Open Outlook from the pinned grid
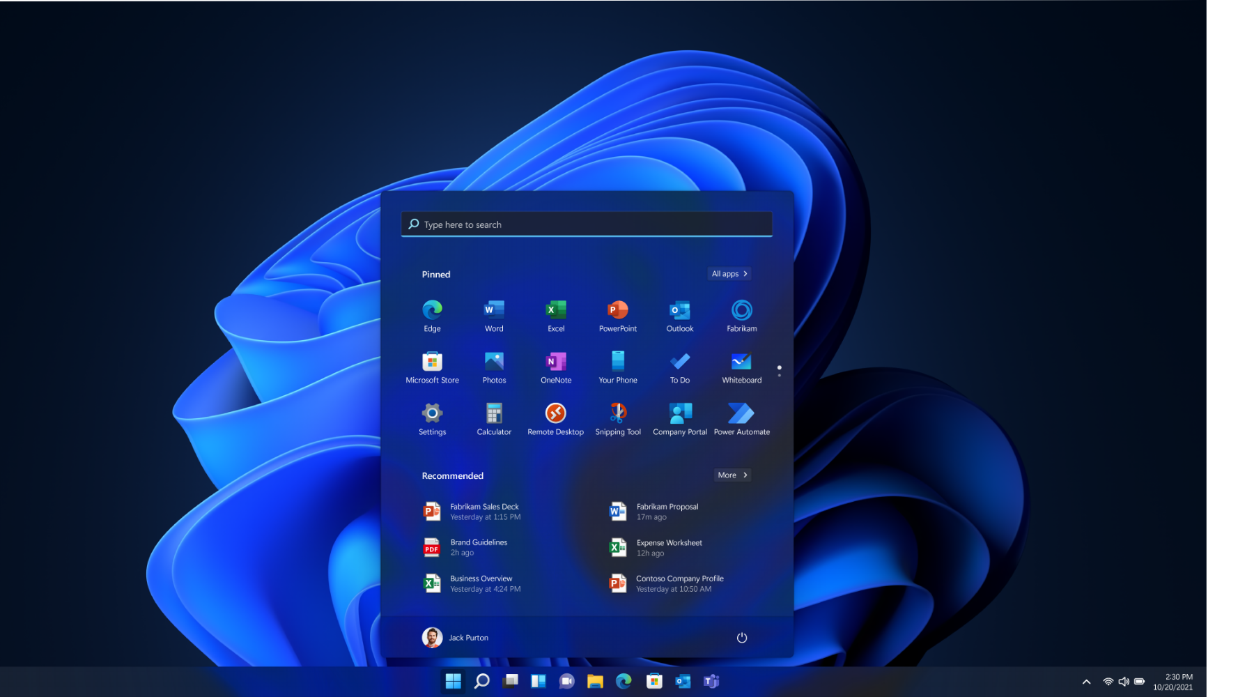 point(680,316)
